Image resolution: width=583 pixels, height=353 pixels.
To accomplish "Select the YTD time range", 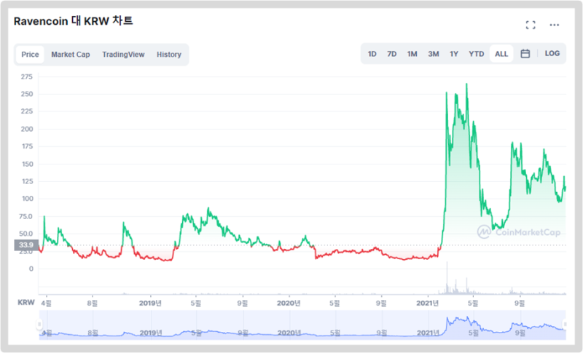I will 477,54.
